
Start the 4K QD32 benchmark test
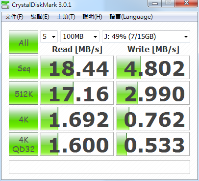(24, 144)
